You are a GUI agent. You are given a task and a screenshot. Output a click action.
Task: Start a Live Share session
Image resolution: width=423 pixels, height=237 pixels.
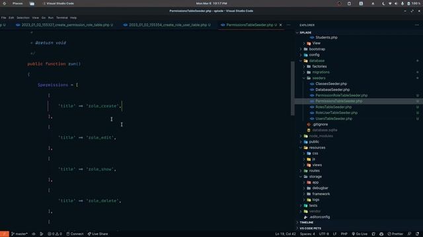coord(98,234)
